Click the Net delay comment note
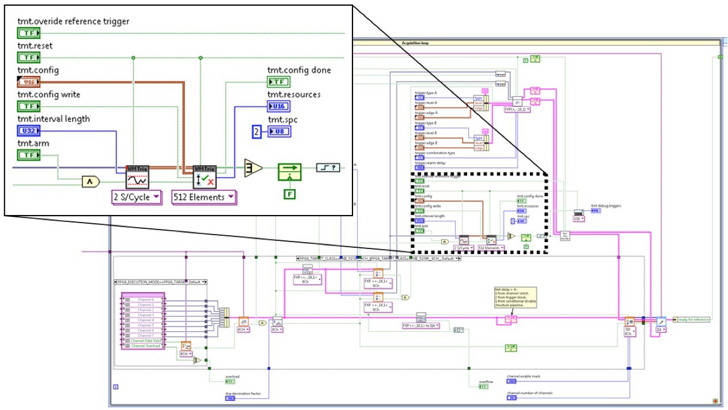728x410 pixels. [514, 297]
